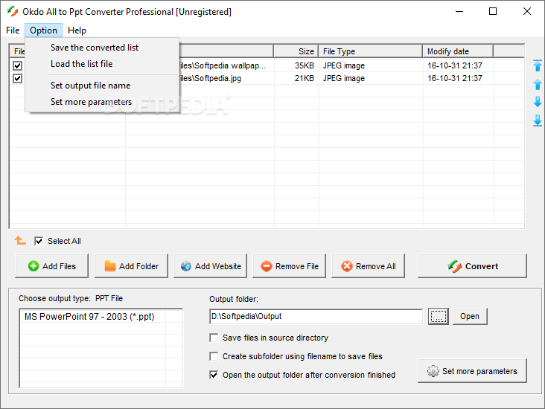Select the 21KB size cell

(304, 79)
